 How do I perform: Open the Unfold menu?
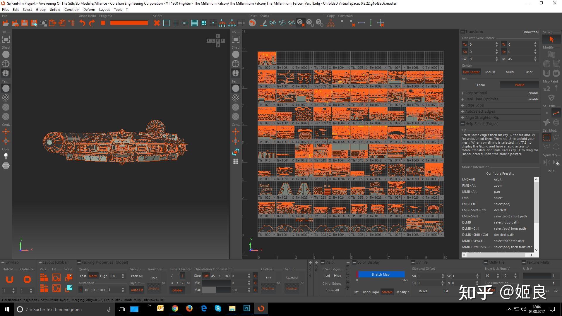coord(55,10)
